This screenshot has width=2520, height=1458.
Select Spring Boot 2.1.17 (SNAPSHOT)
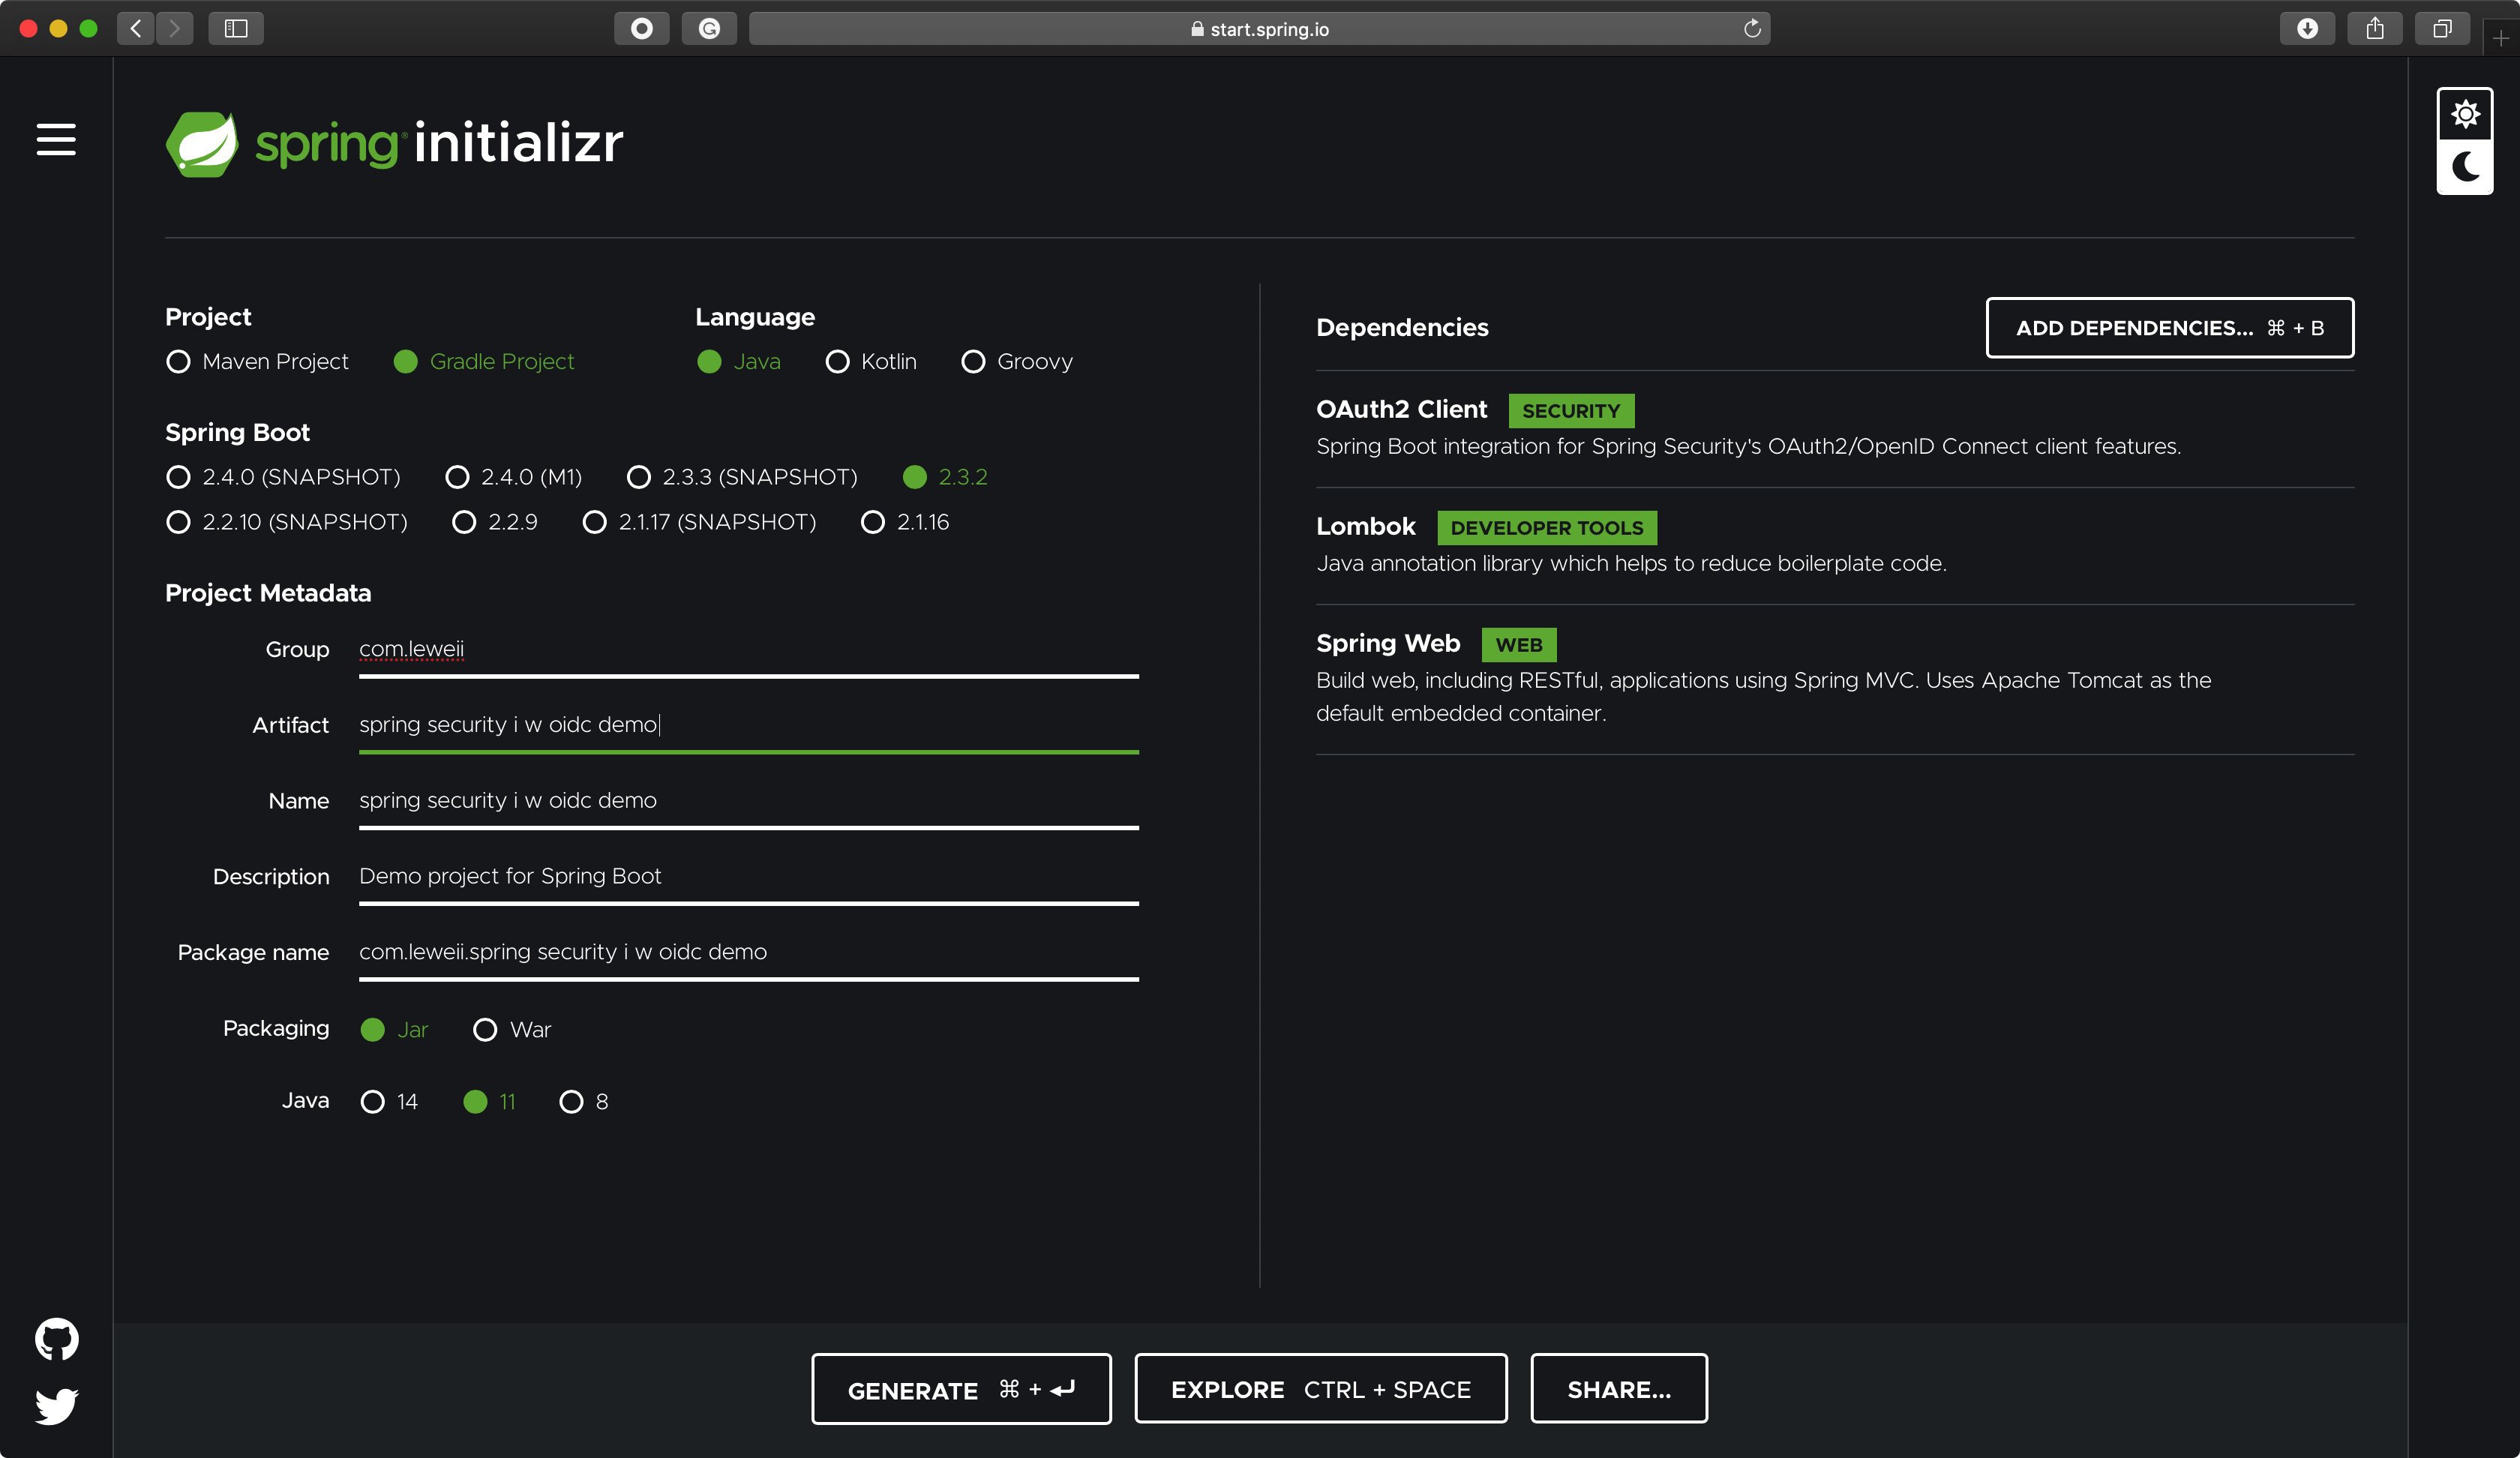click(x=699, y=522)
